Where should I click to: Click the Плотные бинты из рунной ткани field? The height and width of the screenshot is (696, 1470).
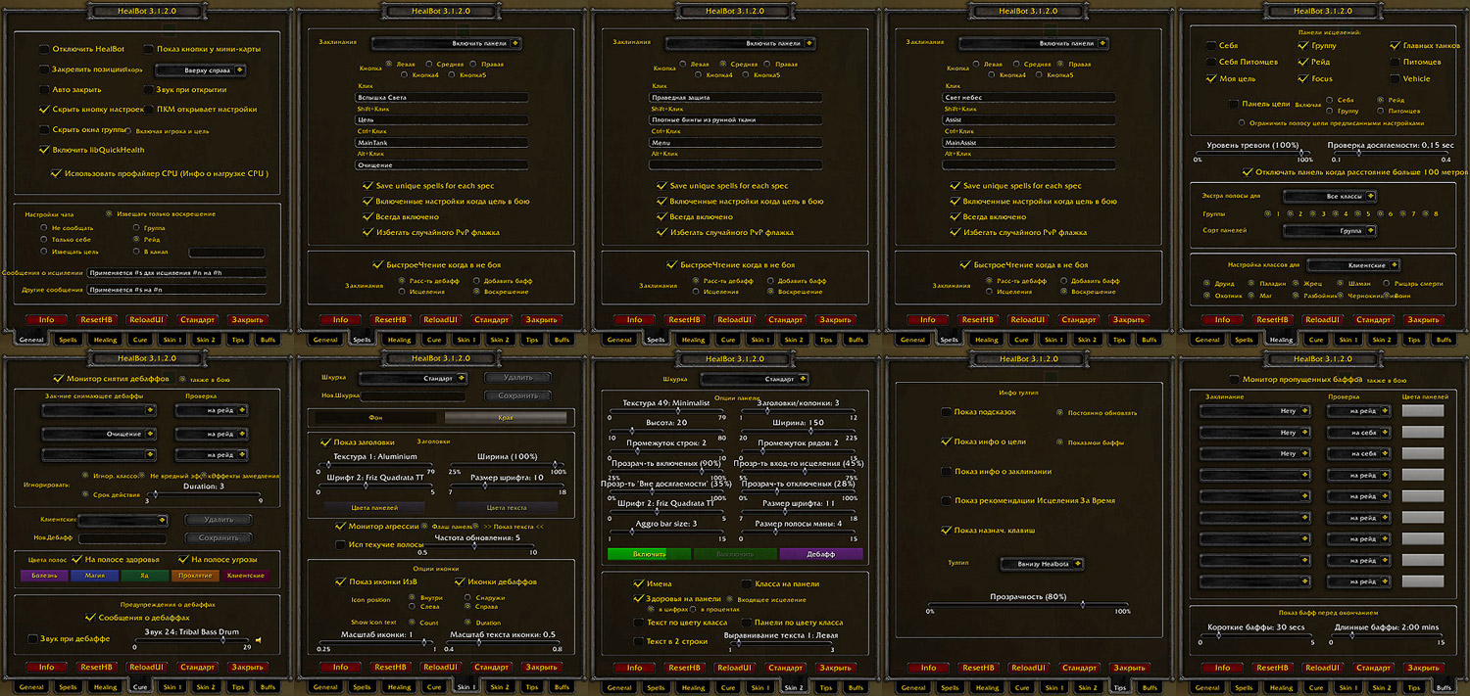coord(735,120)
